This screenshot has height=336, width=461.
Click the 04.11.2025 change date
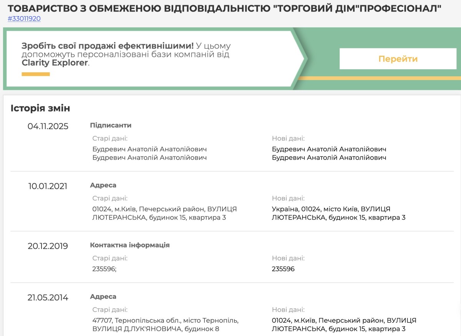48,126
